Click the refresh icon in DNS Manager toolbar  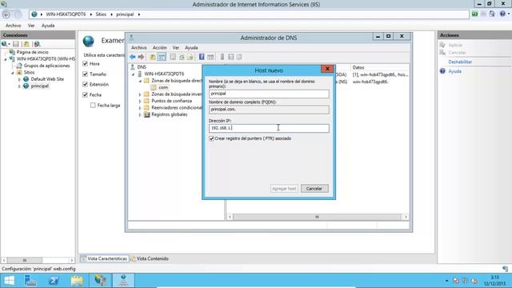(x=182, y=57)
